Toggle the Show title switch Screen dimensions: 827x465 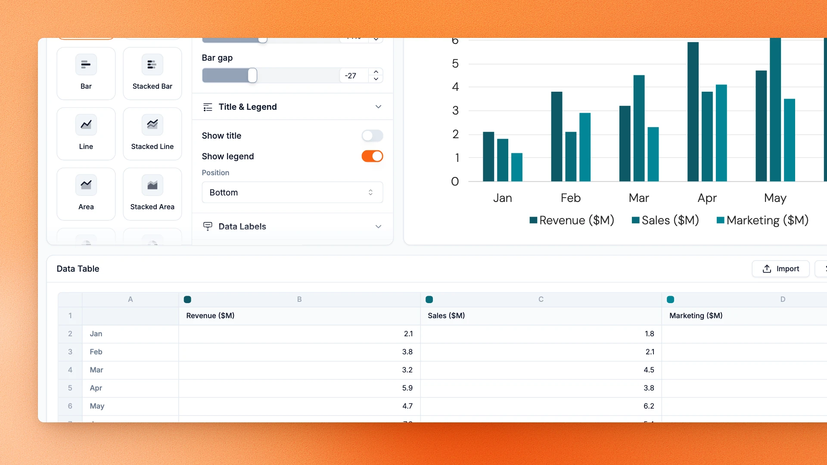pos(372,136)
